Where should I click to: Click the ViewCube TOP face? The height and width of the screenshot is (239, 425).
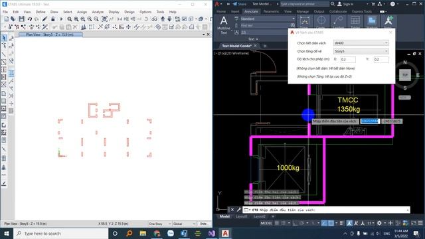[x=405, y=75]
